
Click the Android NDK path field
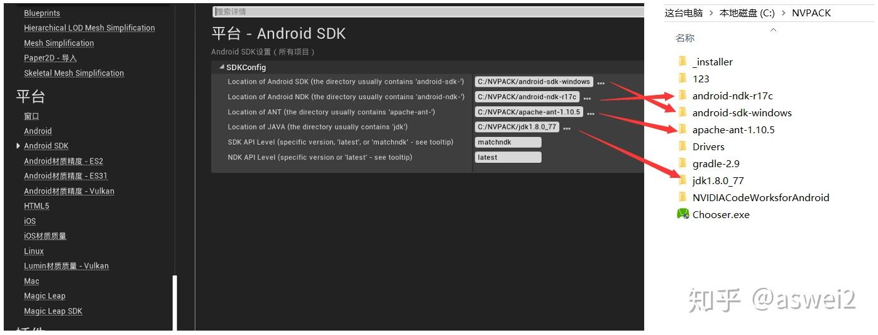click(x=527, y=97)
